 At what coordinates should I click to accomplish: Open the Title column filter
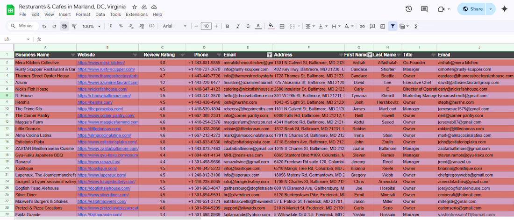click(433, 55)
